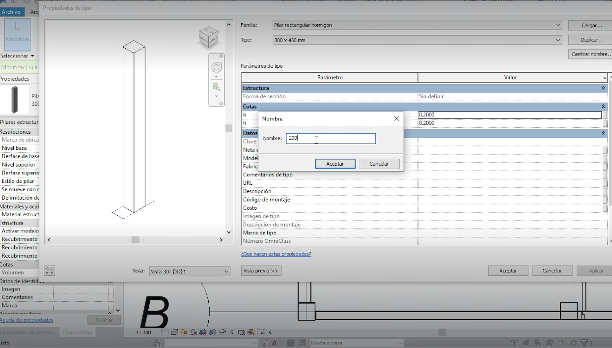Click the h value field 0,2000
This screenshot has height=348, width=612.
[x=510, y=123]
